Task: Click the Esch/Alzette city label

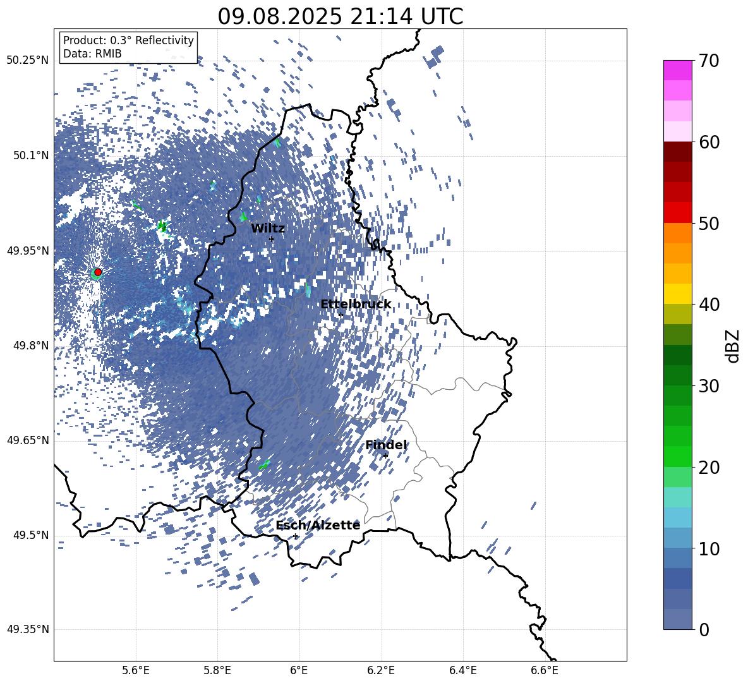Action: 318,525
